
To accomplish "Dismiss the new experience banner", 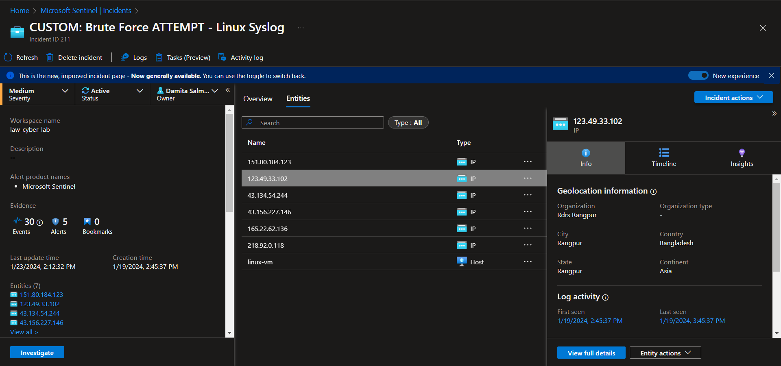I will tap(772, 76).
